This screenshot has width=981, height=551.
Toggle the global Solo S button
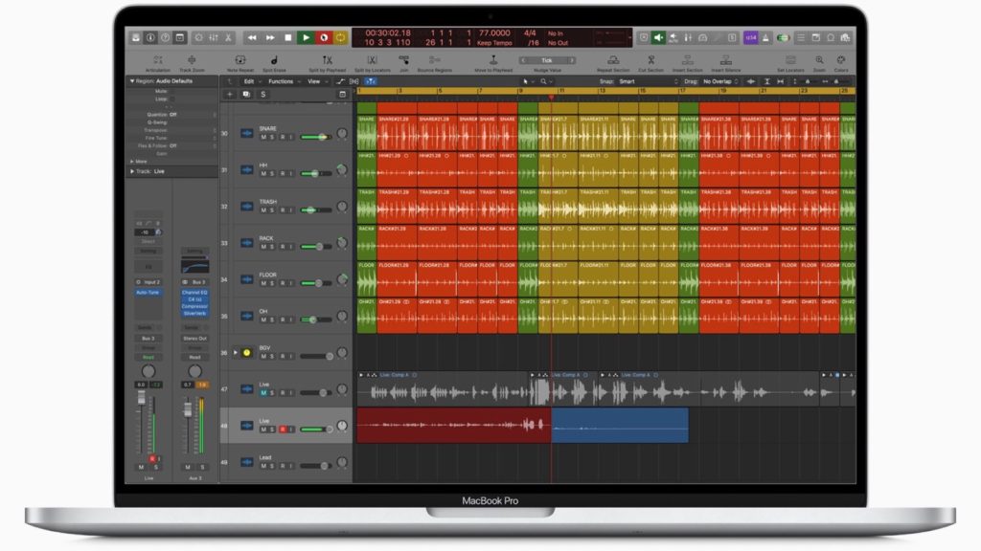(263, 95)
